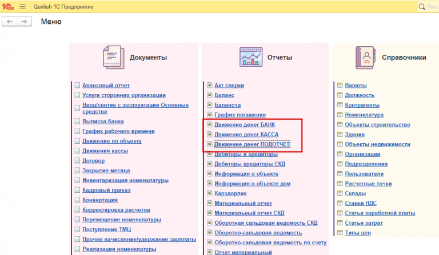Open Ставки НДС catalog

pos(361,203)
